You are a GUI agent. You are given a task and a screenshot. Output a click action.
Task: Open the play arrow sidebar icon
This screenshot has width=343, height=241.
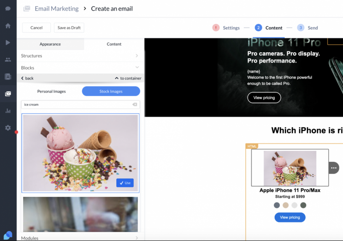tap(8, 43)
